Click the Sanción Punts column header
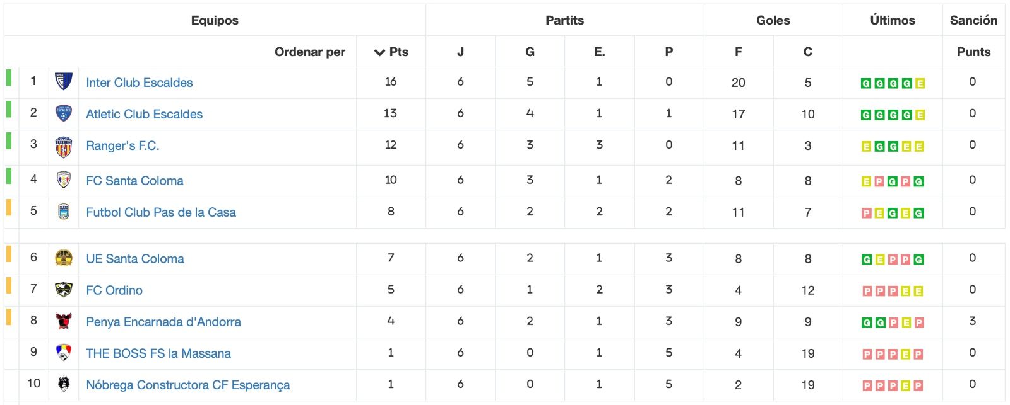 [x=973, y=52]
